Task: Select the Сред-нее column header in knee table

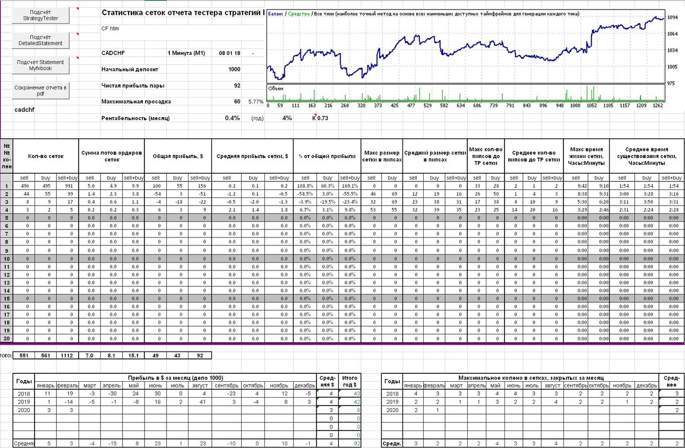Action: point(671,381)
